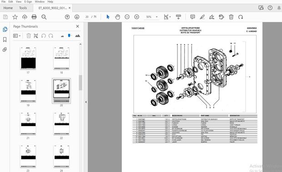Open the View menu

pos(19,2)
